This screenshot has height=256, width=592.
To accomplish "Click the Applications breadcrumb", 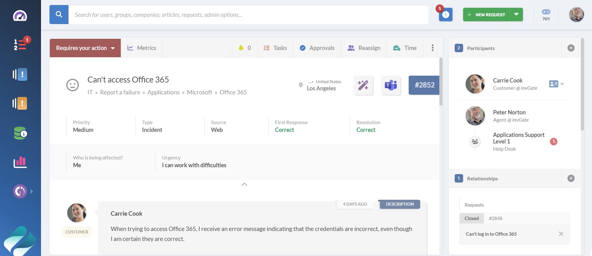I will click(x=164, y=92).
